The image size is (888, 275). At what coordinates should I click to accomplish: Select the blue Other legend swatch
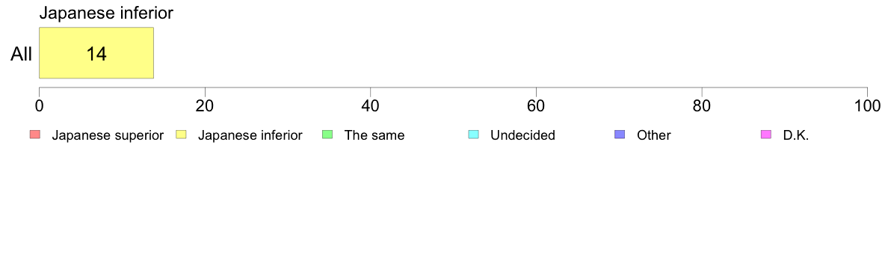tap(620, 135)
